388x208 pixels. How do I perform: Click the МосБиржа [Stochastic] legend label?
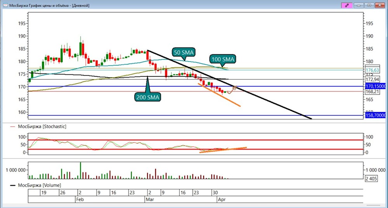pos(42,127)
